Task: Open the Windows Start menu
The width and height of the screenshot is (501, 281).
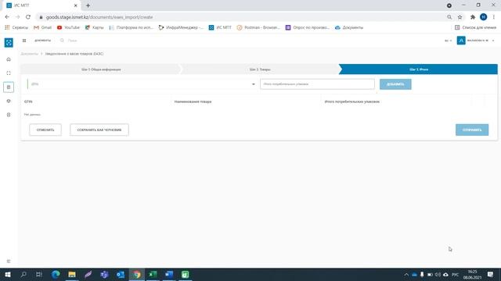Action: pos(8,274)
